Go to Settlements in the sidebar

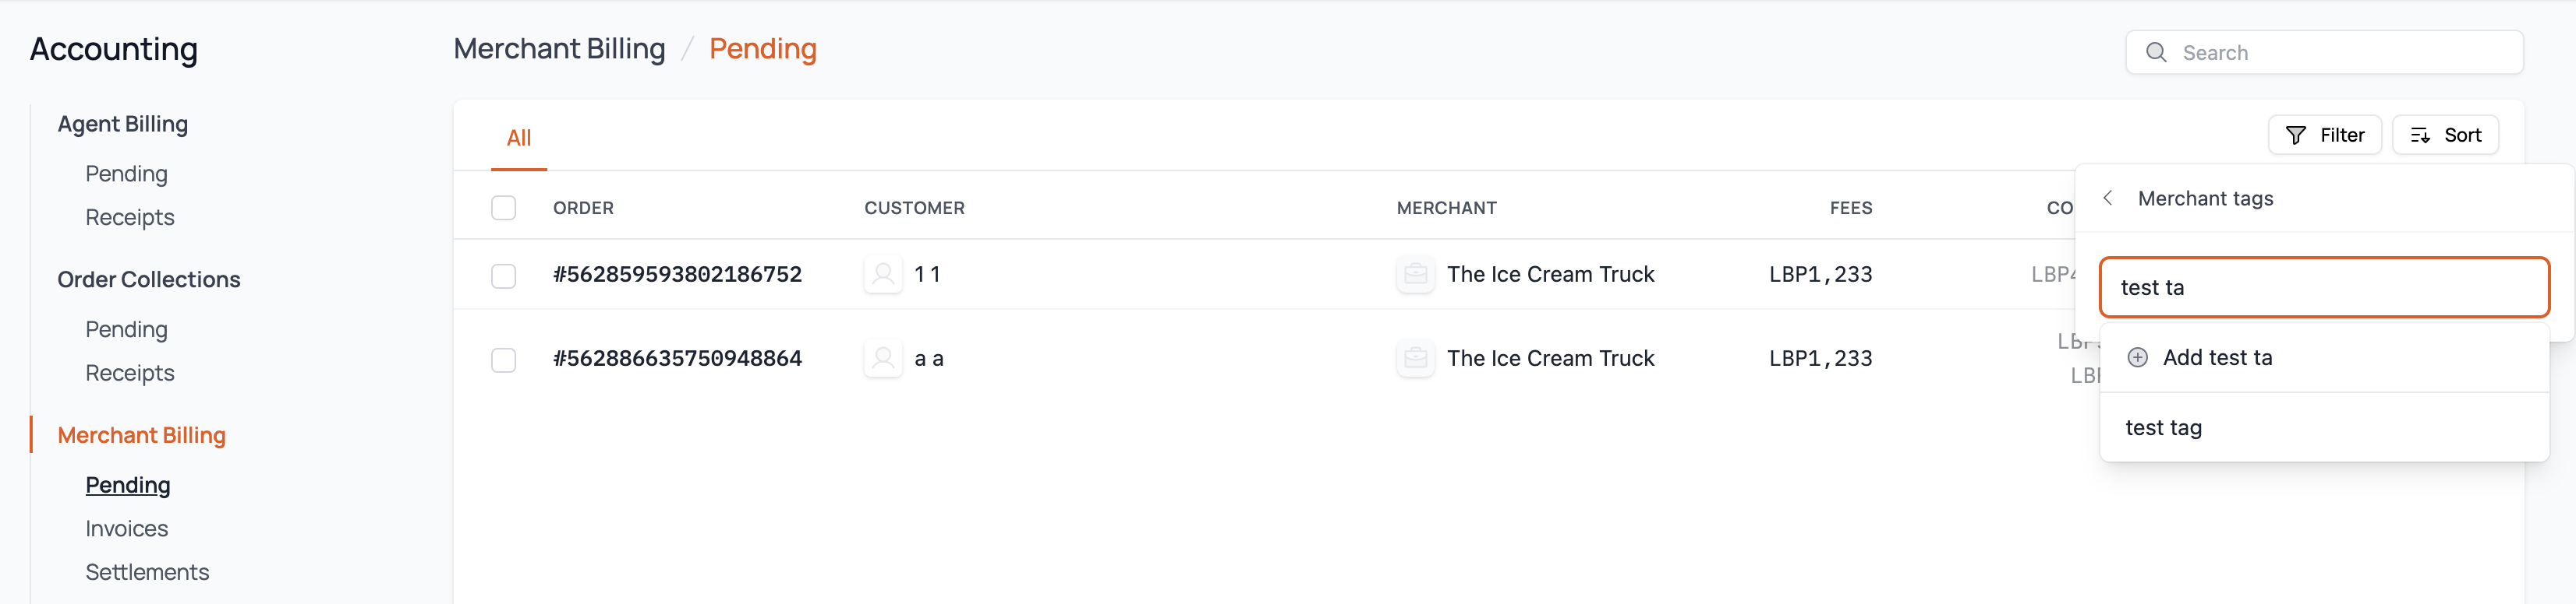tap(147, 572)
